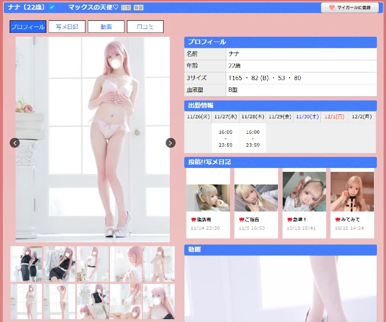Select the first thumbnail in the photo gallery

26,264
